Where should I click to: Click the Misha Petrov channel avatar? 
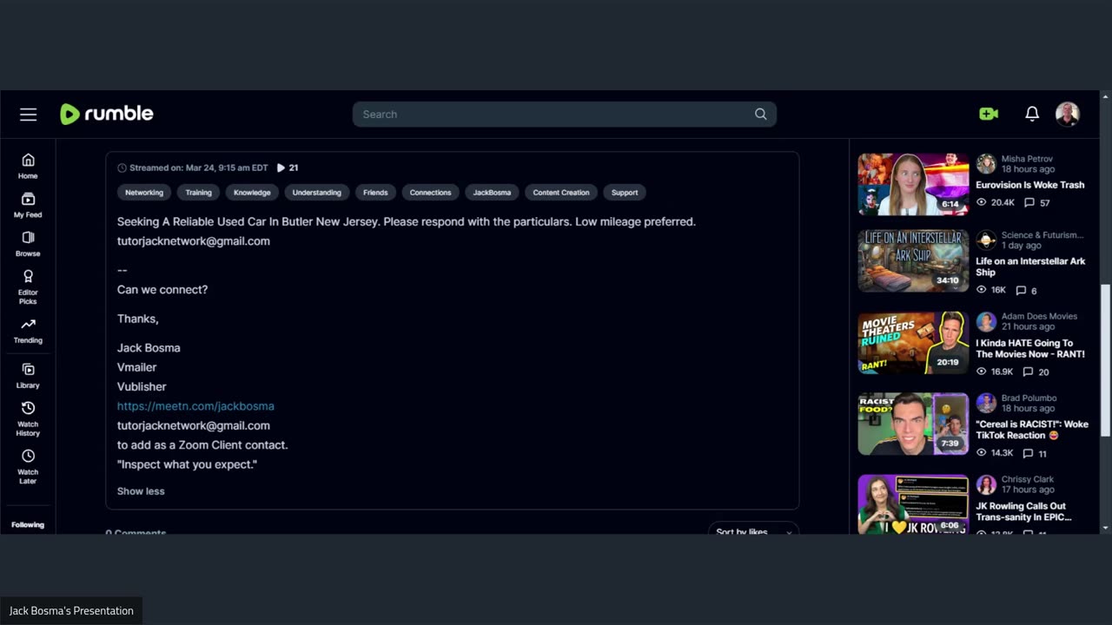985,164
